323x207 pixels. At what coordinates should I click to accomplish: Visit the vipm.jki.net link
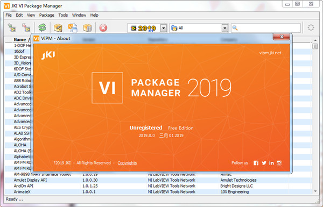270,53
